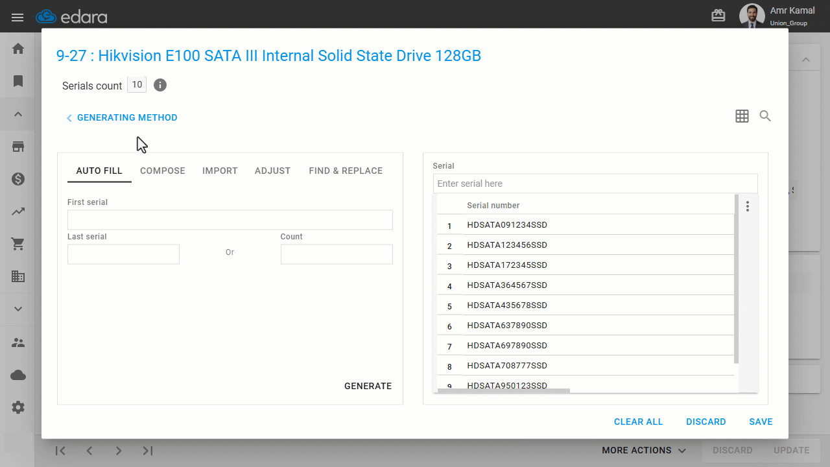830x467 pixels.
Task: Collapse the background panel chevron at top right
Action: click(x=806, y=60)
